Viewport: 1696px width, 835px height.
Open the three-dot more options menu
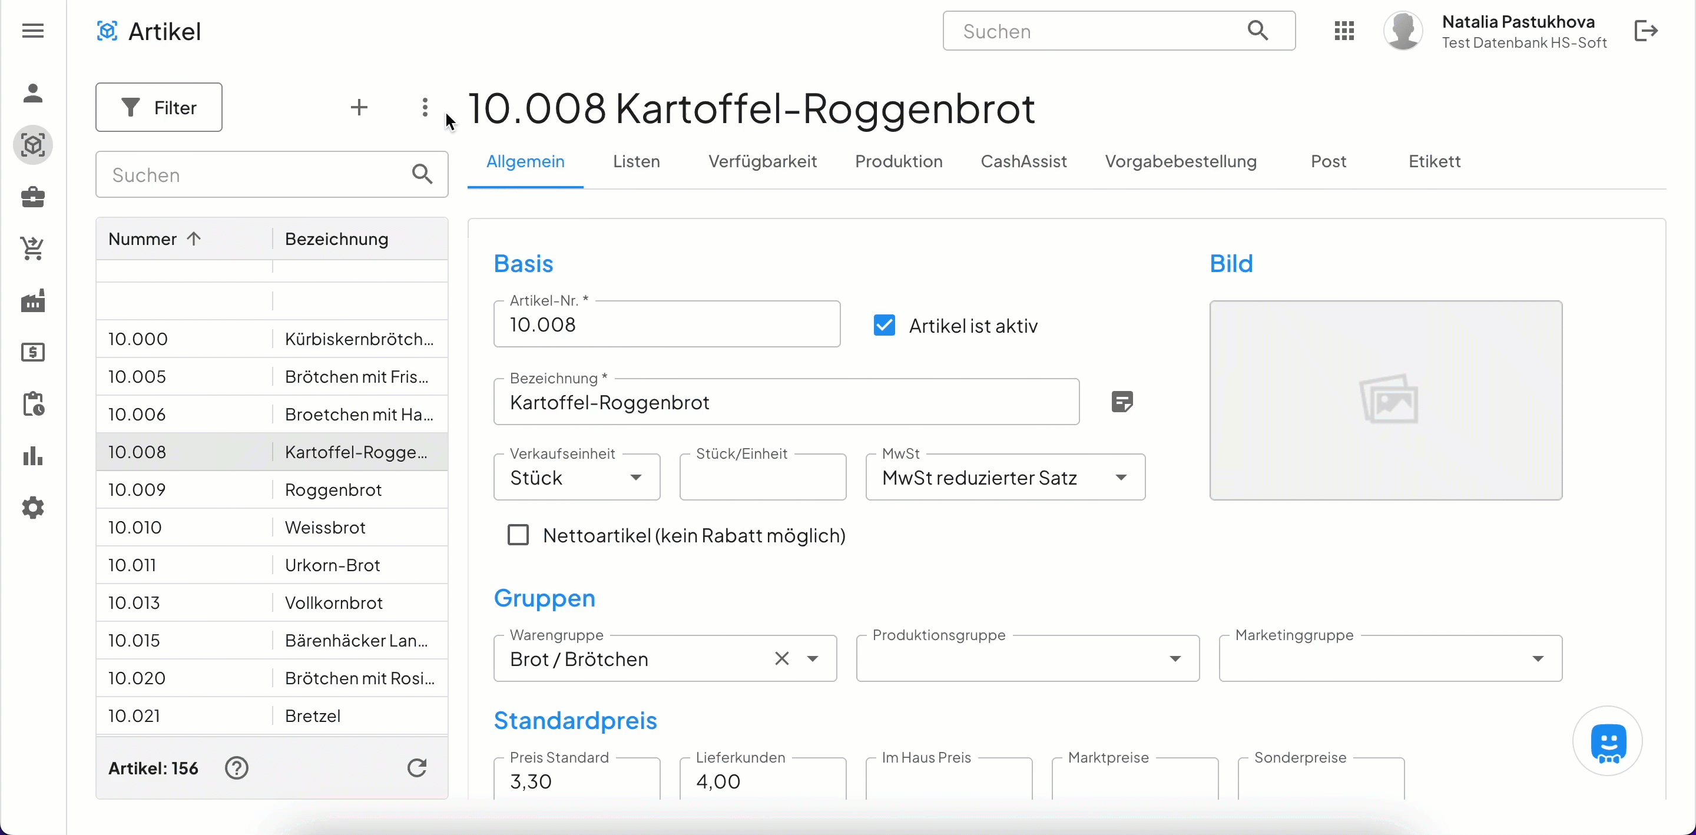click(x=425, y=107)
